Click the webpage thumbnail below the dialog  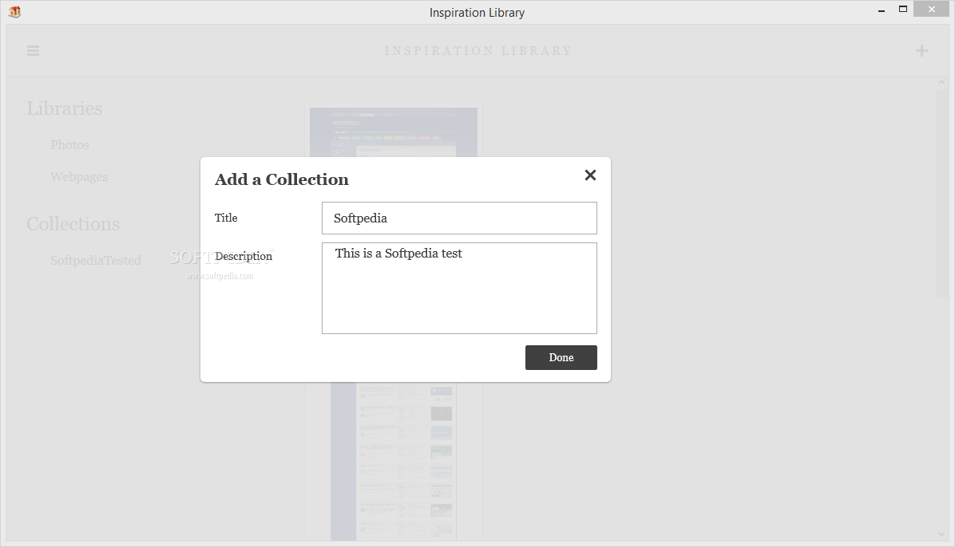tap(394, 461)
